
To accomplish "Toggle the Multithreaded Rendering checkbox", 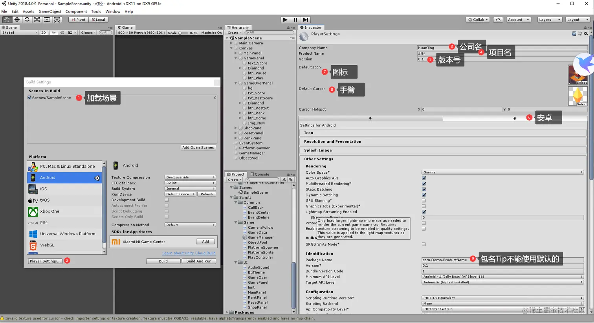I will pyautogui.click(x=424, y=184).
